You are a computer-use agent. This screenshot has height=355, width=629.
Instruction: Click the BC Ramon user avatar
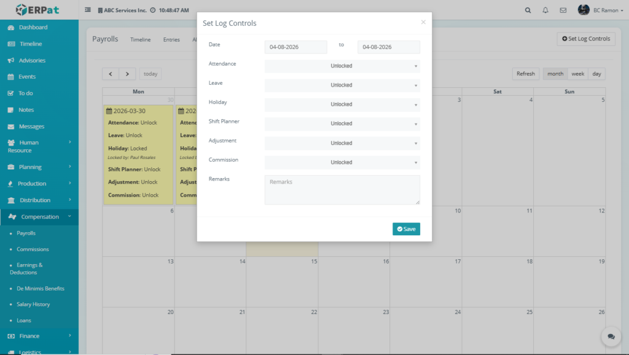coord(584,10)
